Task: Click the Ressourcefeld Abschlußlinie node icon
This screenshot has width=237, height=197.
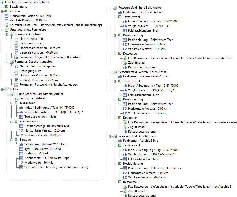Action: tap(115, 136)
